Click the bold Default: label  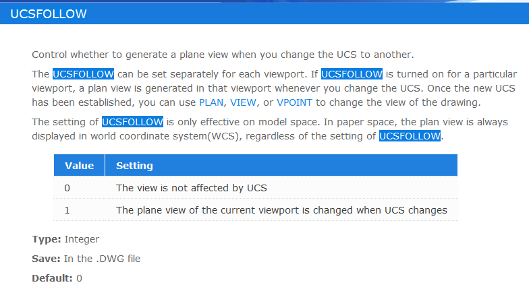click(x=53, y=278)
